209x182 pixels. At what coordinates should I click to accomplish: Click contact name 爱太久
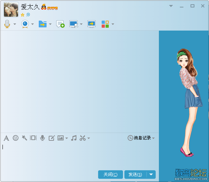(30, 7)
